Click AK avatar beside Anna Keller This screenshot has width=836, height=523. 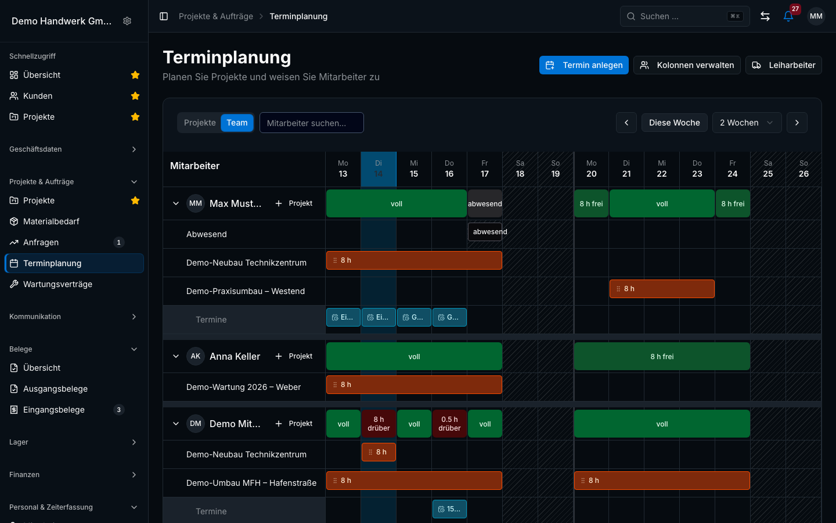click(x=196, y=356)
